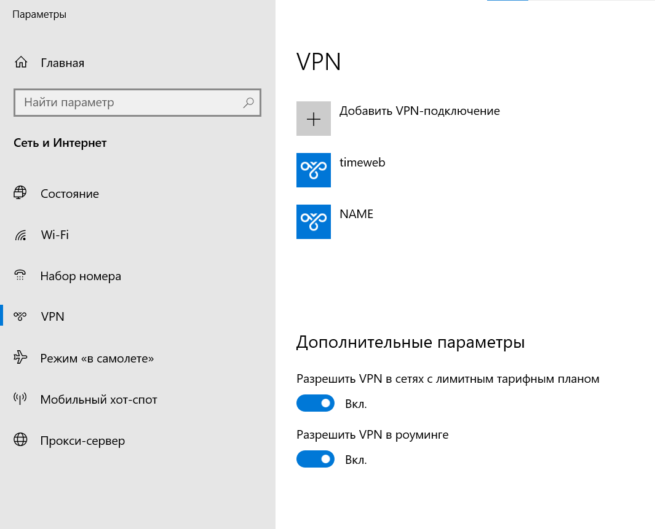
Task: Click the VPN icon in the sidebar
Action: point(20,316)
